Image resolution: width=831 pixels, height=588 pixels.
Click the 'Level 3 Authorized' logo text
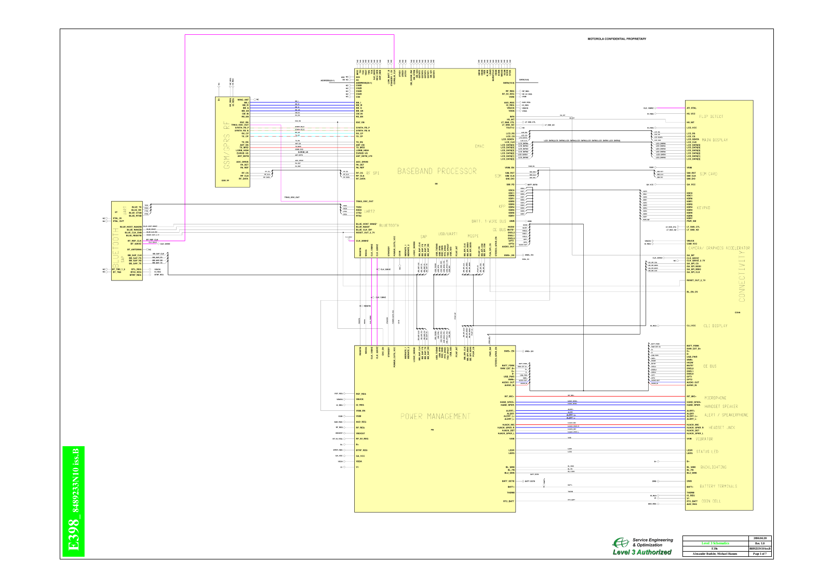pos(642,552)
